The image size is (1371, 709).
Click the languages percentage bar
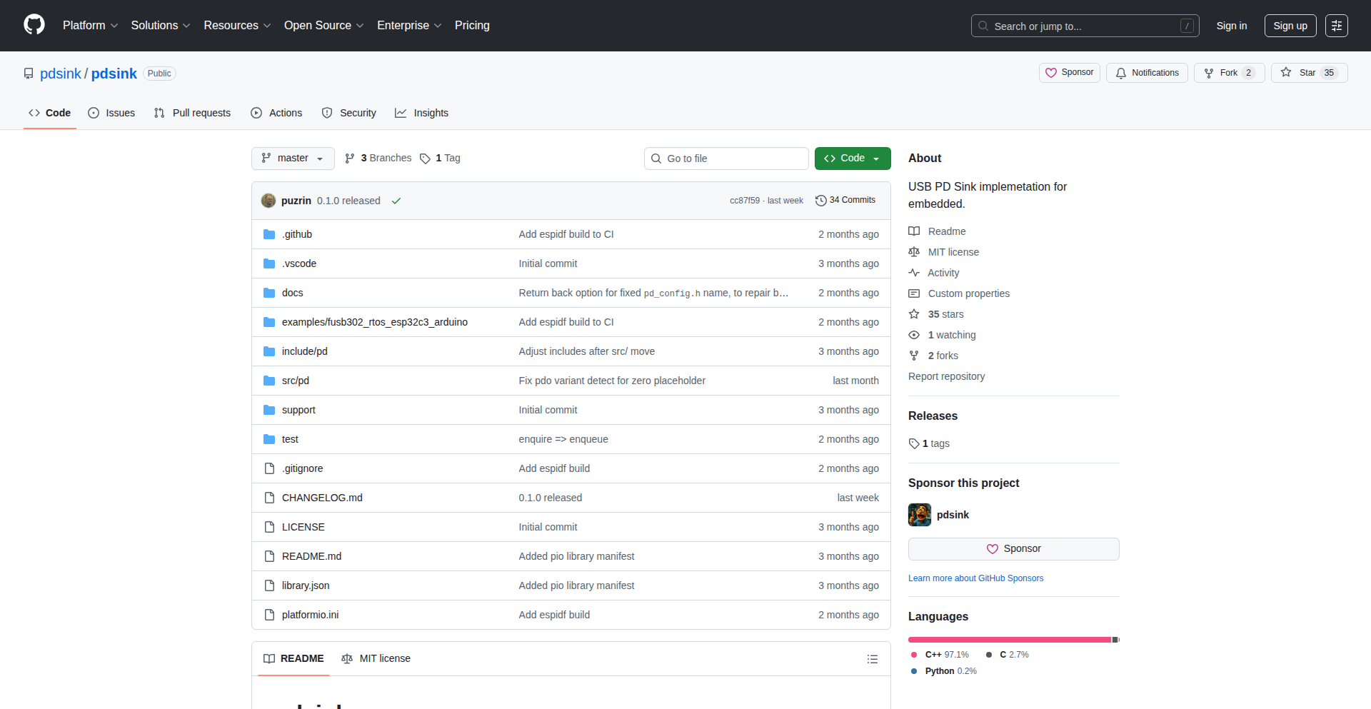pos(1013,640)
